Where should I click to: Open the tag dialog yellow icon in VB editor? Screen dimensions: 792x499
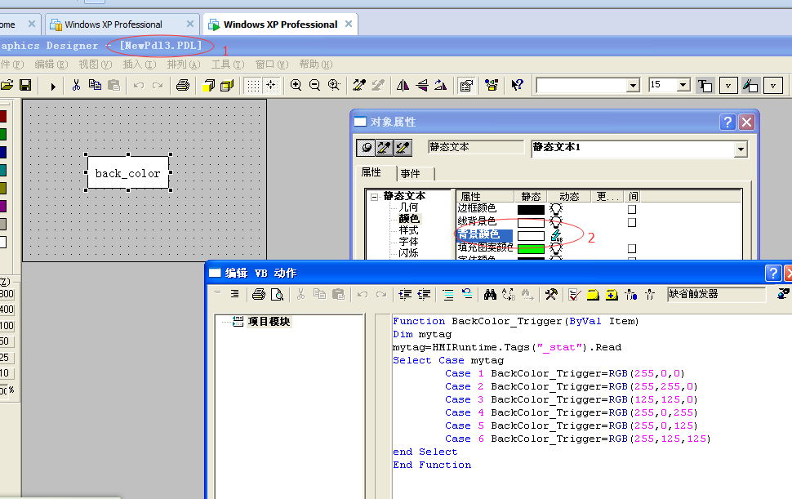pos(593,294)
